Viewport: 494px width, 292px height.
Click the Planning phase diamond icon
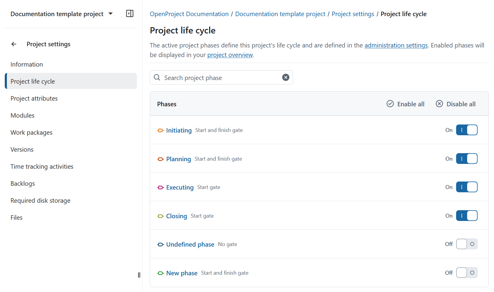pyautogui.click(x=160, y=159)
